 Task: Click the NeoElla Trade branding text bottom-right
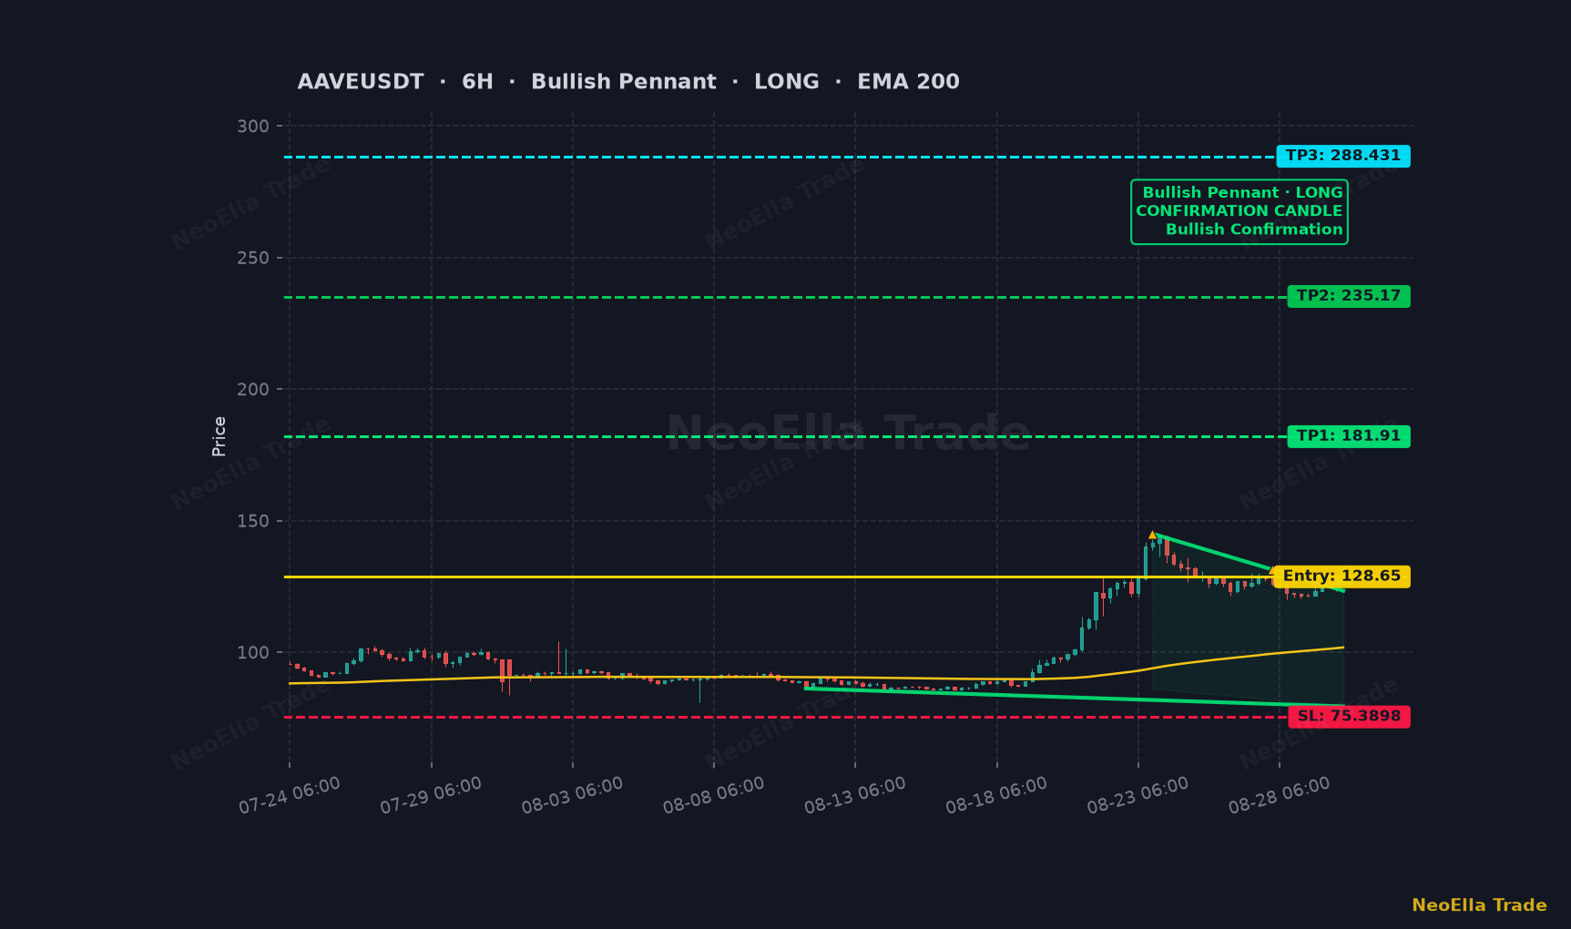pos(1479,905)
